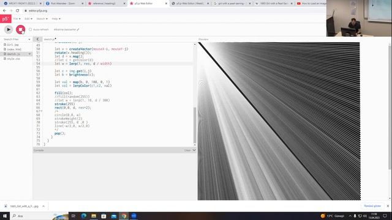This screenshot has height=220, width=392.
Task: Open the Sketch menu
Action: 42,19
